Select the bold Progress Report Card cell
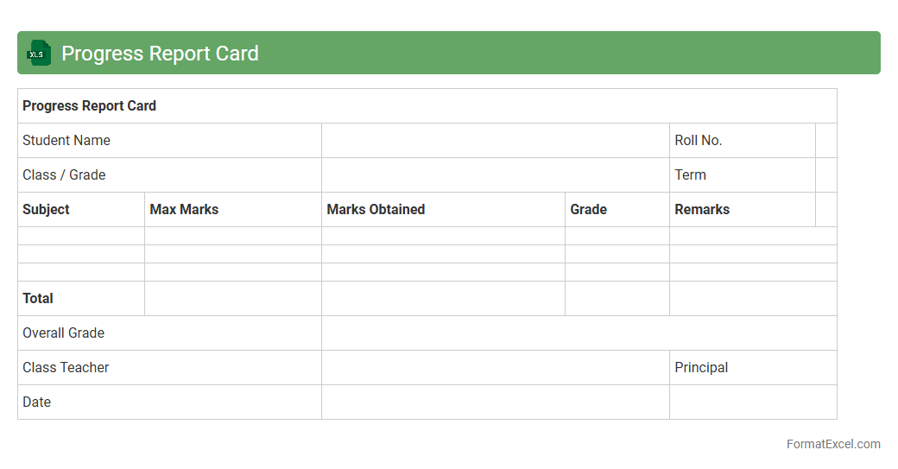This screenshot has width=898, height=469. 89,106
